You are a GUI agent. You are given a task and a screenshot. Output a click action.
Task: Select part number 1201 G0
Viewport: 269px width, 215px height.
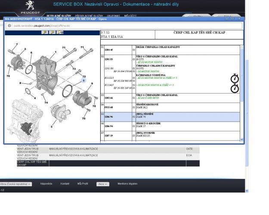tap(109, 68)
